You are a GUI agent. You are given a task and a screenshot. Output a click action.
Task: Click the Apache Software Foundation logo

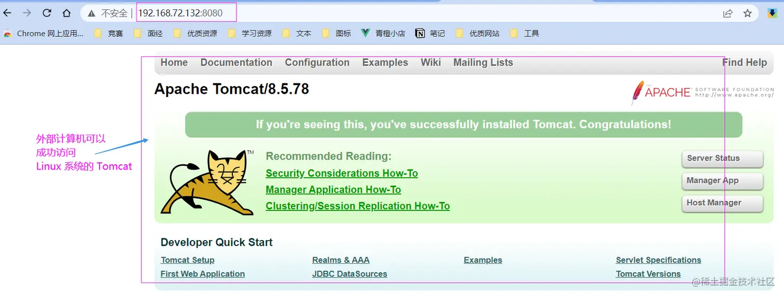tap(703, 92)
